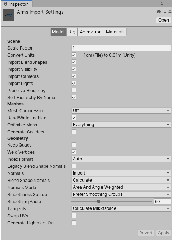Open the Smoothness Source dropdown
The height and width of the screenshot is (240, 175).
[121, 194]
